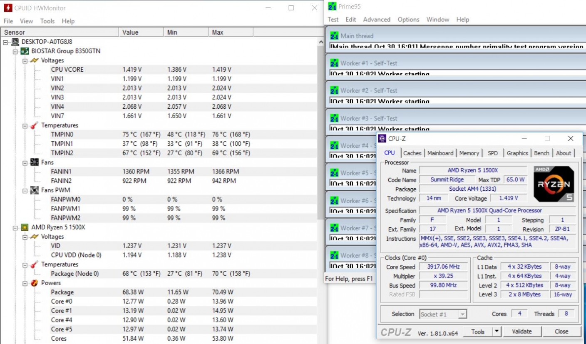The width and height of the screenshot is (586, 344).
Task: Switch to the About tab in CPU-Z
Action: point(564,153)
